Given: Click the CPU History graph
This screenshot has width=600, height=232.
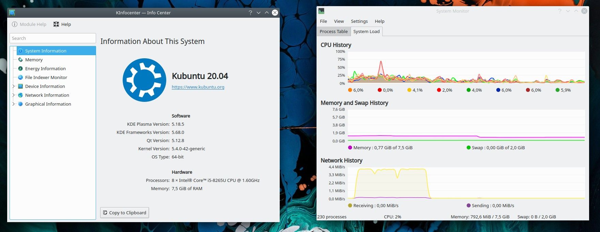Looking at the screenshot, I should point(466,67).
